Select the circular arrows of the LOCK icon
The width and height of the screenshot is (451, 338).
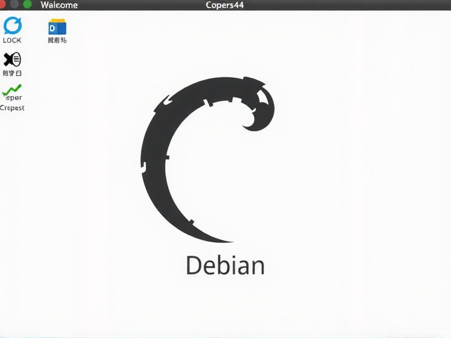(x=12, y=27)
